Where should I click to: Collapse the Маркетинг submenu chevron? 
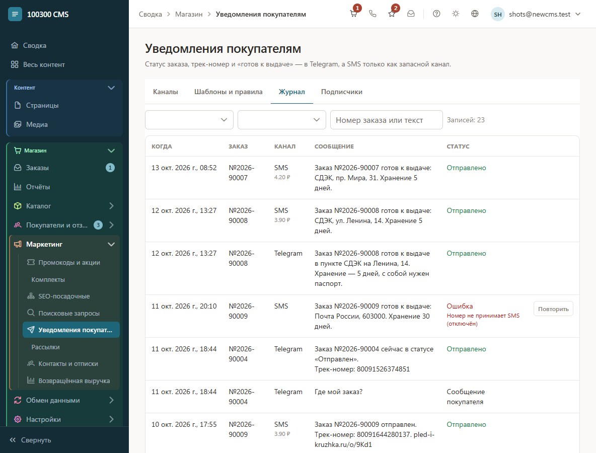pos(111,244)
